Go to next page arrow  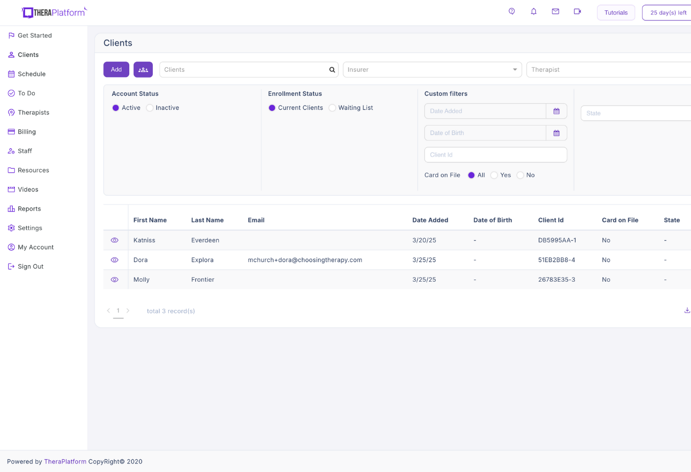pyautogui.click(x=128, y=310)
